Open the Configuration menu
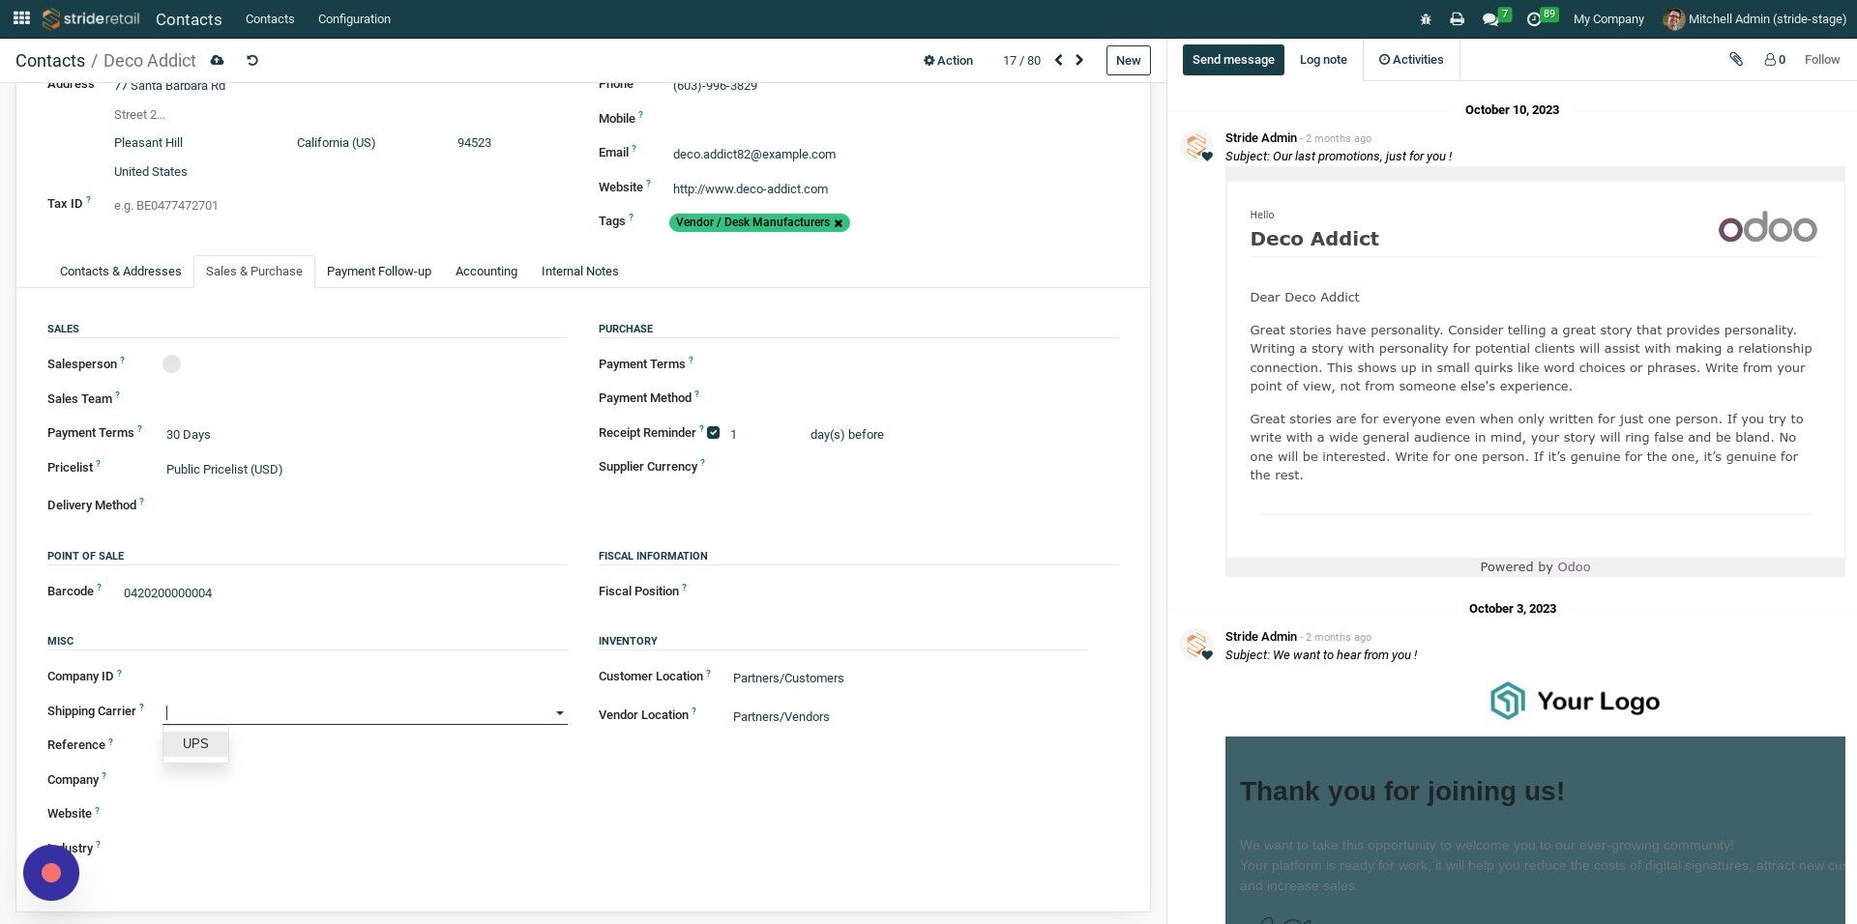1857x924 pixels. pos(354,19)
